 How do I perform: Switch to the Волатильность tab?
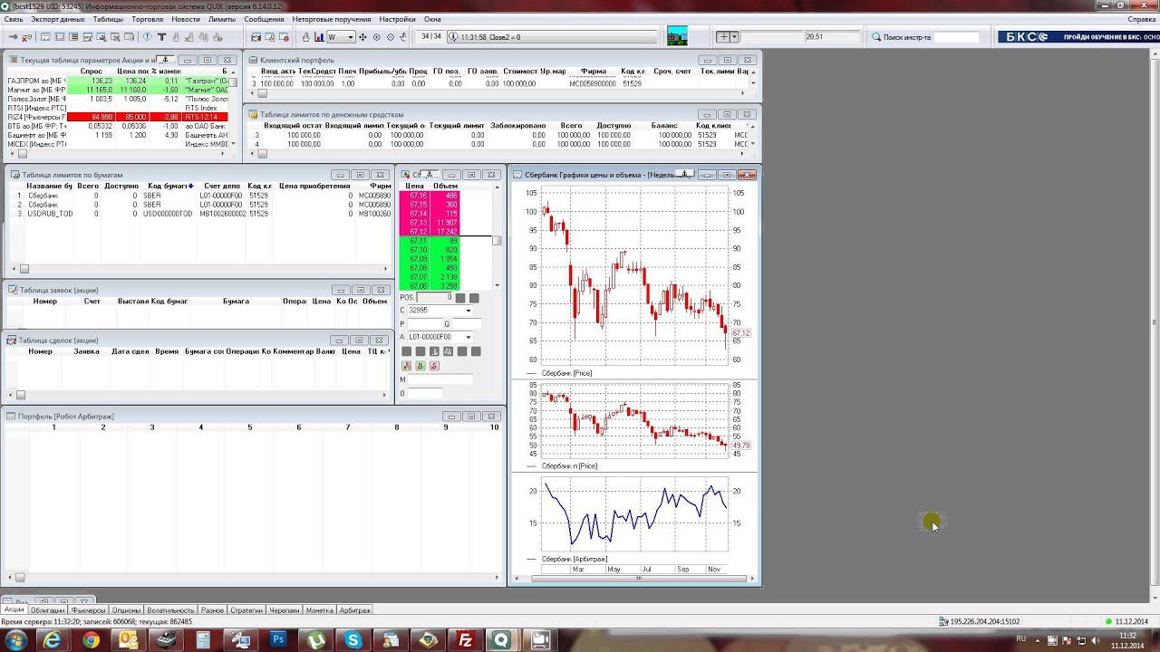(x=170, y=610)
